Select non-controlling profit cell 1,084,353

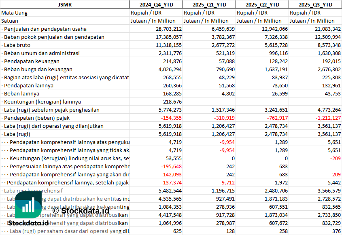tap(170, 207)
